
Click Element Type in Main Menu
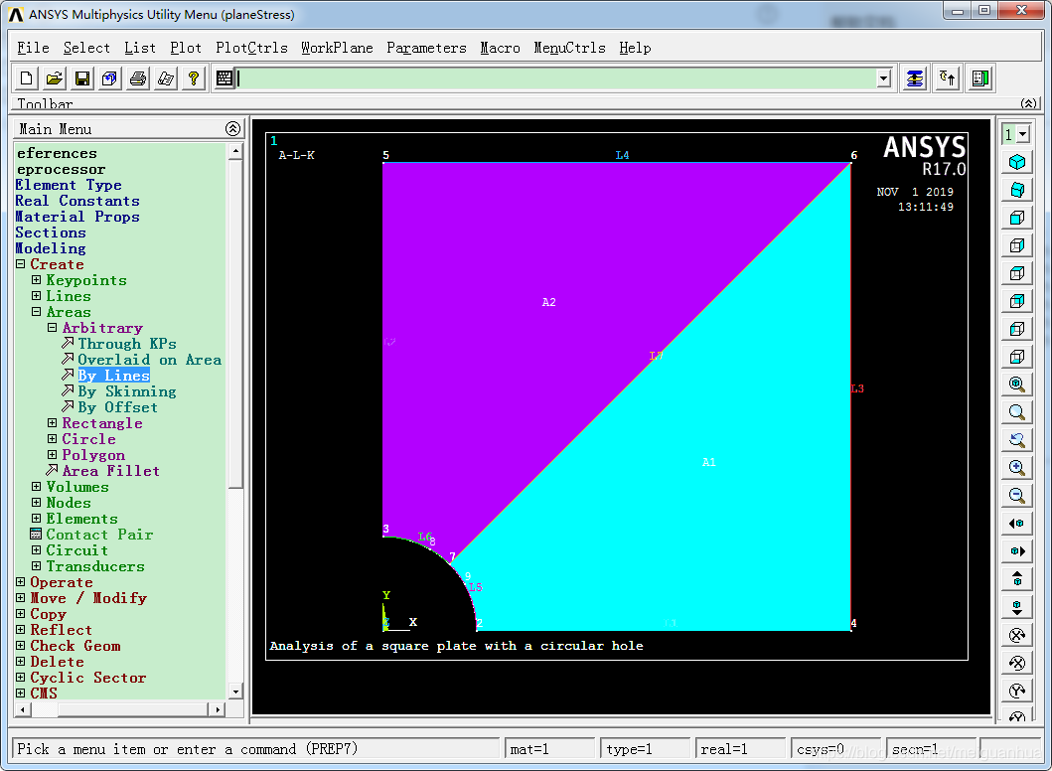click(x=69, y=185)
